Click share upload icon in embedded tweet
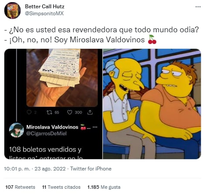The image size is (207, 194). (90, 112)
